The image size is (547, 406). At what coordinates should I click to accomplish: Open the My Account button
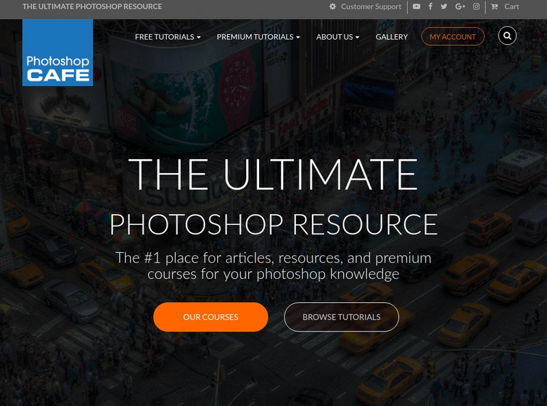coord(453,37)
